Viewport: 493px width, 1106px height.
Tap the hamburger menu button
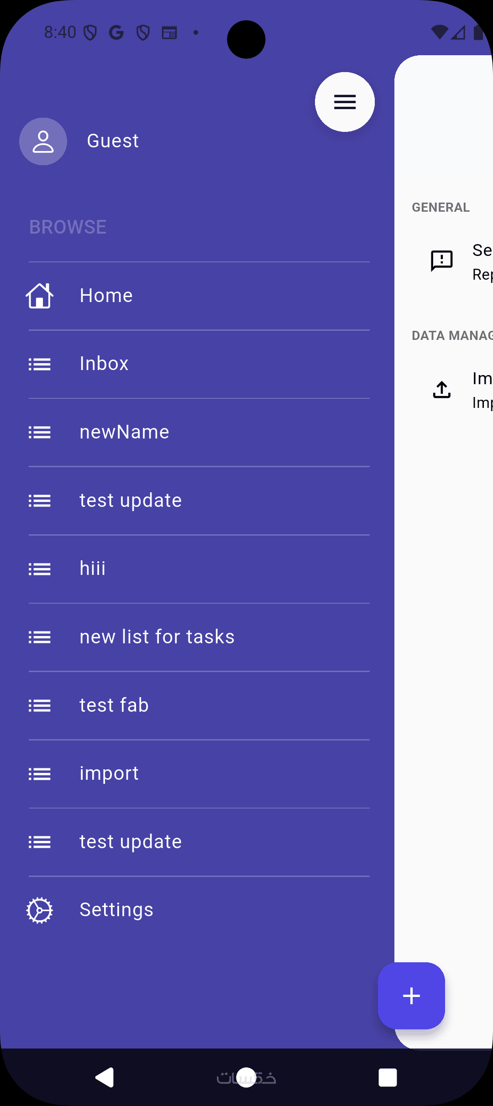click(345, 102)
